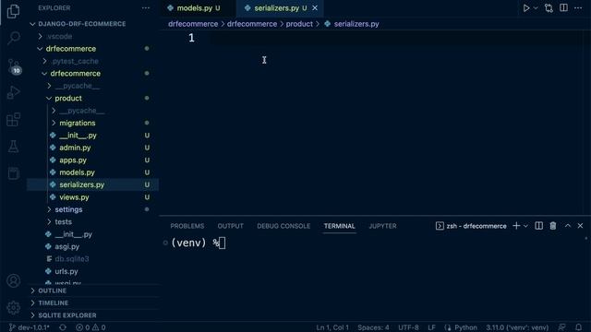Close the serializers.py tab
Screen dimensions: 591x332
pyautogui.click(x=315, y=8)
